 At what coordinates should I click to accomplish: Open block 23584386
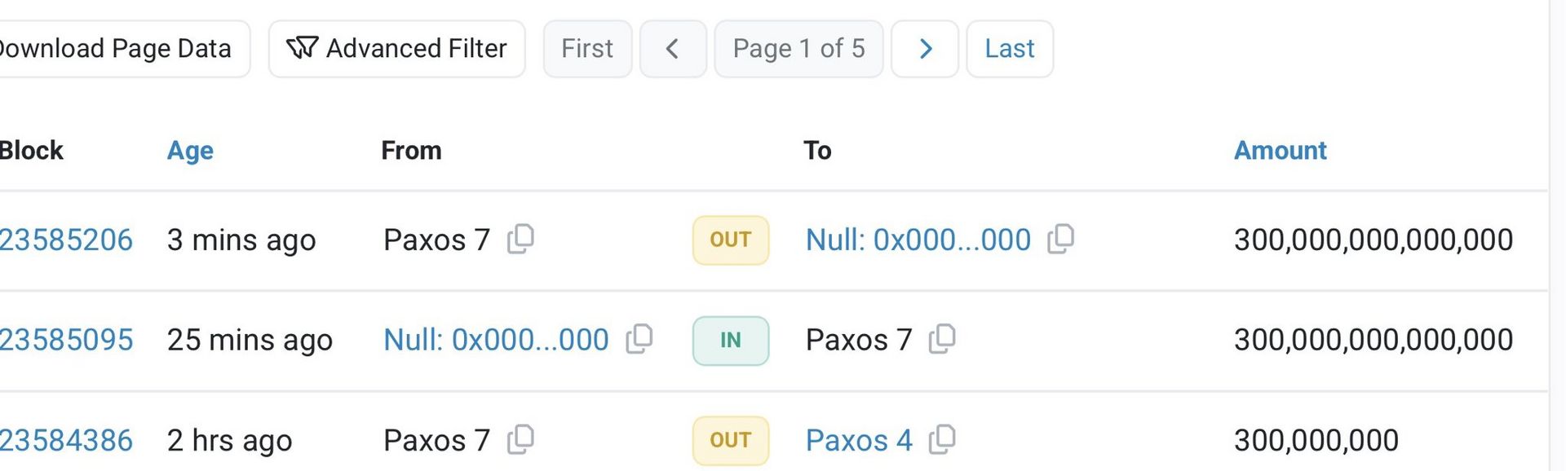click(66, 440)
